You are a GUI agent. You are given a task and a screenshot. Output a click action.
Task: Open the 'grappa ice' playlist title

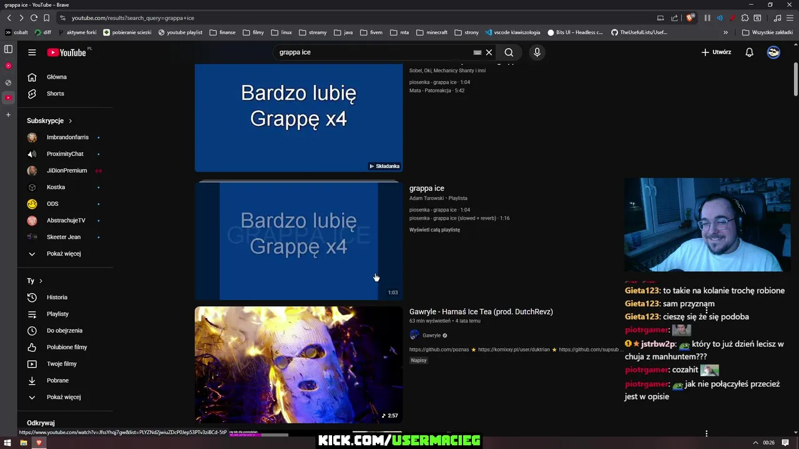tap(426, 188)
